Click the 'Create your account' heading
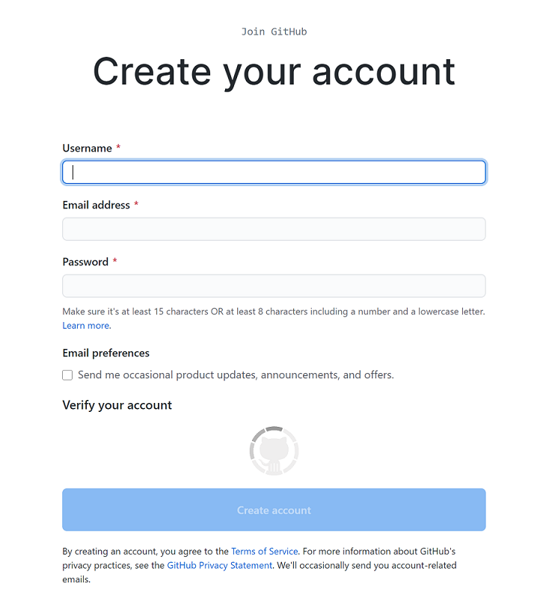Image resolution: width=540 pixels, height=616 pixels. [274, 72]
